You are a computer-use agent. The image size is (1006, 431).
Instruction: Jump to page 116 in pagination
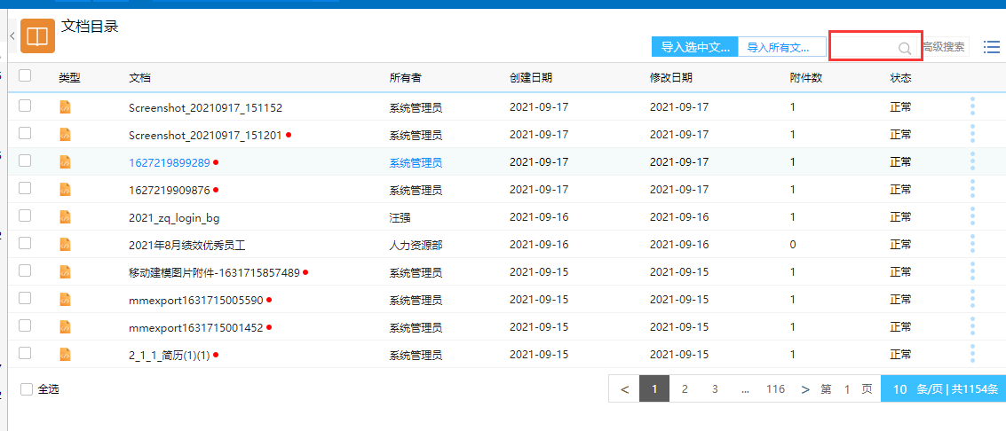coord(775,389)
